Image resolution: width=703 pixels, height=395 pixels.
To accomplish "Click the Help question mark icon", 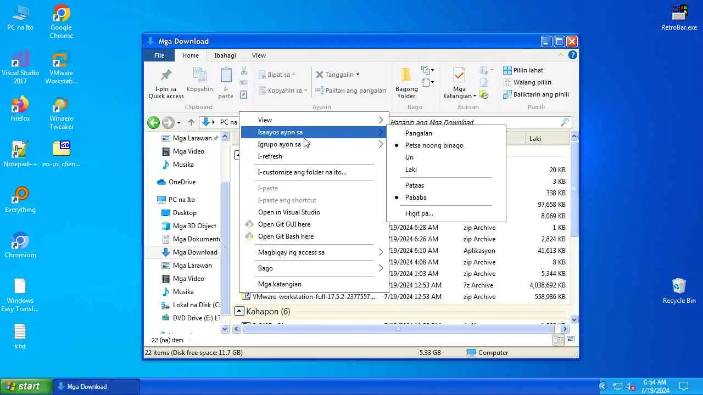I will [573, 55].
